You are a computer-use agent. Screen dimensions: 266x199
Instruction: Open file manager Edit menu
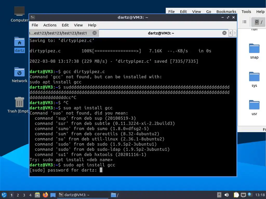pyautogui.click(x=183, y=11)
